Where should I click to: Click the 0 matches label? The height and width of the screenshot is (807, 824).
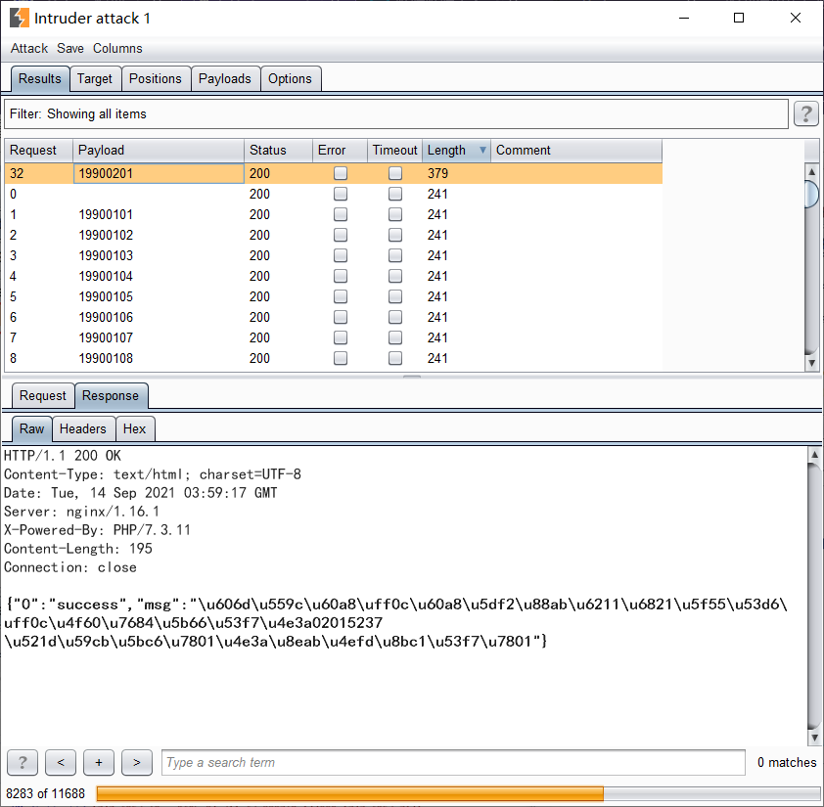coord(787,762)
